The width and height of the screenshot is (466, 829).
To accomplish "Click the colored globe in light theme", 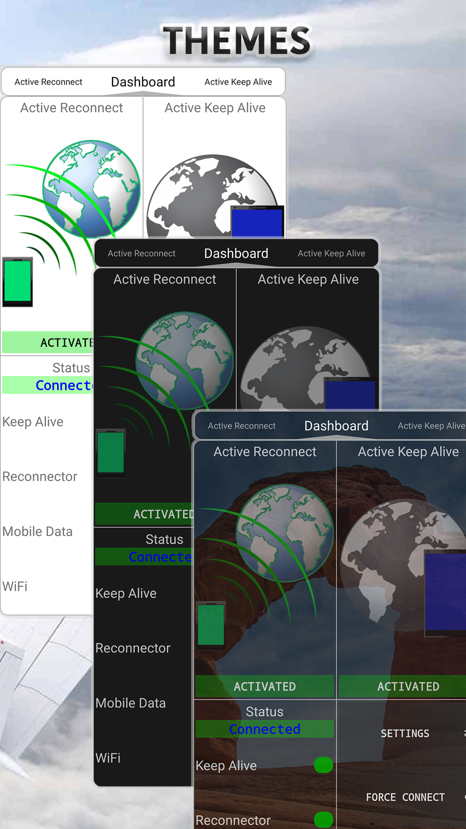I will click(91, 189).
